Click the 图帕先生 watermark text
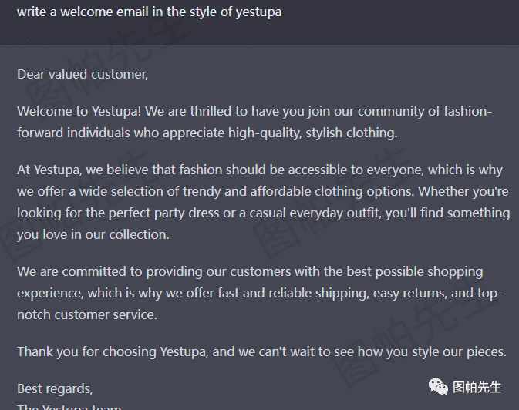Viewport: 519px width, 410px height. [x=477, y=387]
